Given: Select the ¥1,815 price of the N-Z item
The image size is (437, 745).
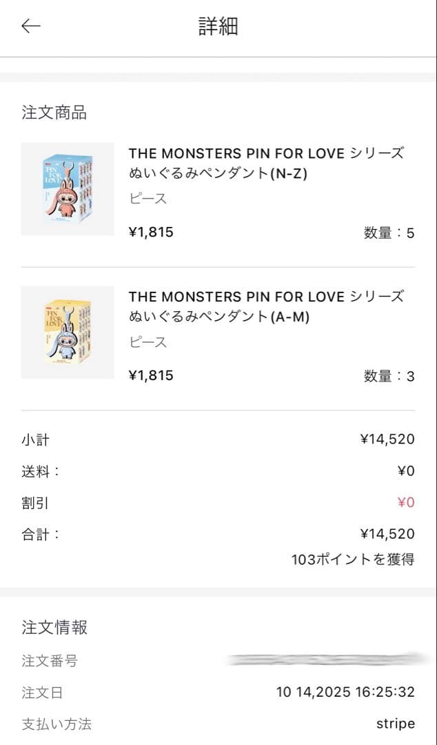Looking at the screenshot, I should click(151, 232).
